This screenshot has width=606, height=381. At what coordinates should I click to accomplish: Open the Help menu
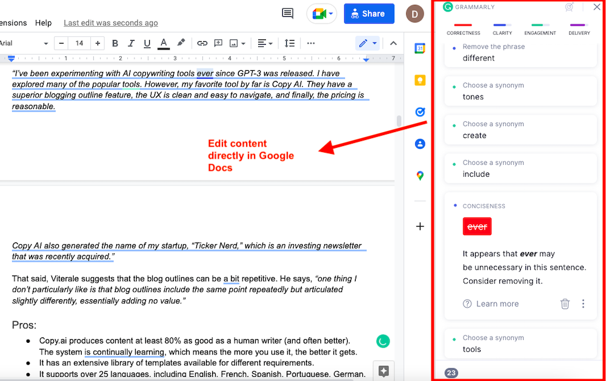(43, 23)
